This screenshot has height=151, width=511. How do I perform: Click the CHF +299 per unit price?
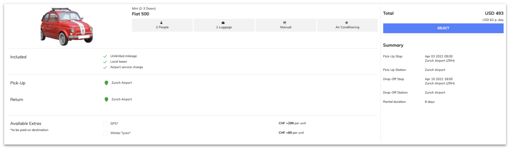(292, 123)
